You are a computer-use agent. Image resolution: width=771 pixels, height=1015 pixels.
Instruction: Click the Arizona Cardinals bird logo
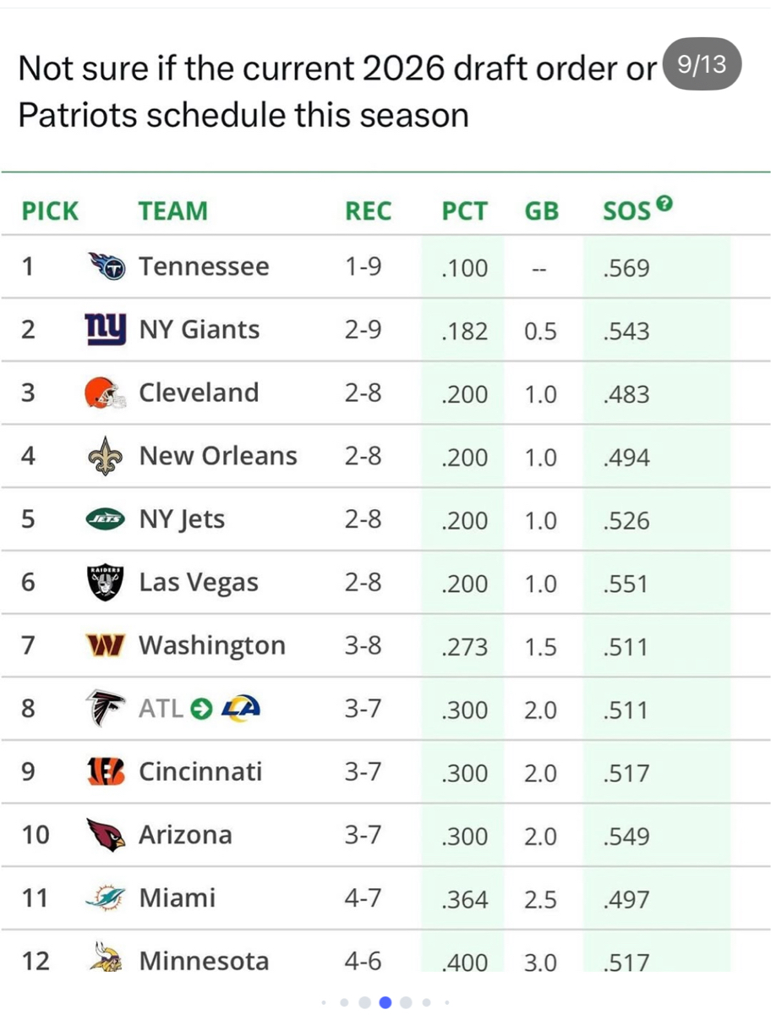107,835
